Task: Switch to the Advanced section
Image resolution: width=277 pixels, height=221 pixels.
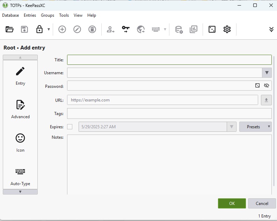Action: coord(20,109)
